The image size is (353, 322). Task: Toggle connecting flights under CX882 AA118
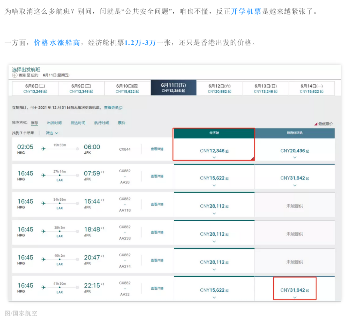[125, 204]
